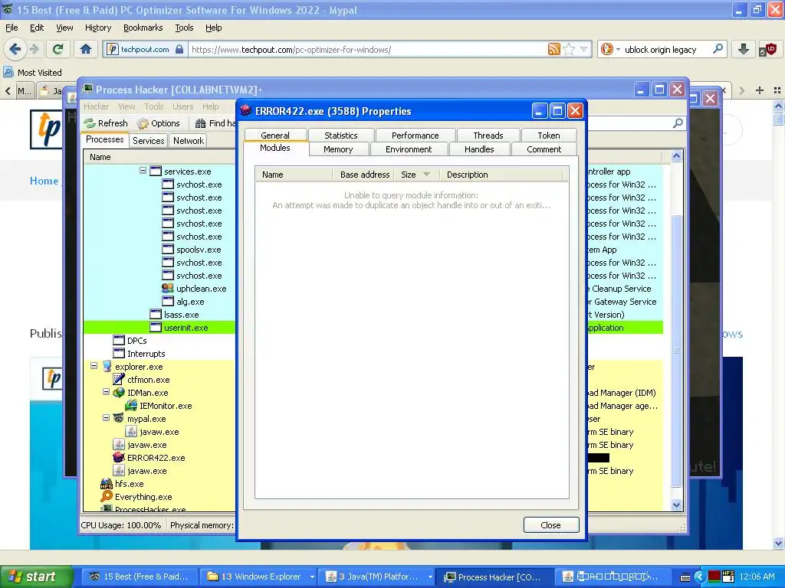
Task: Open Handles tab
Action: 479,149
